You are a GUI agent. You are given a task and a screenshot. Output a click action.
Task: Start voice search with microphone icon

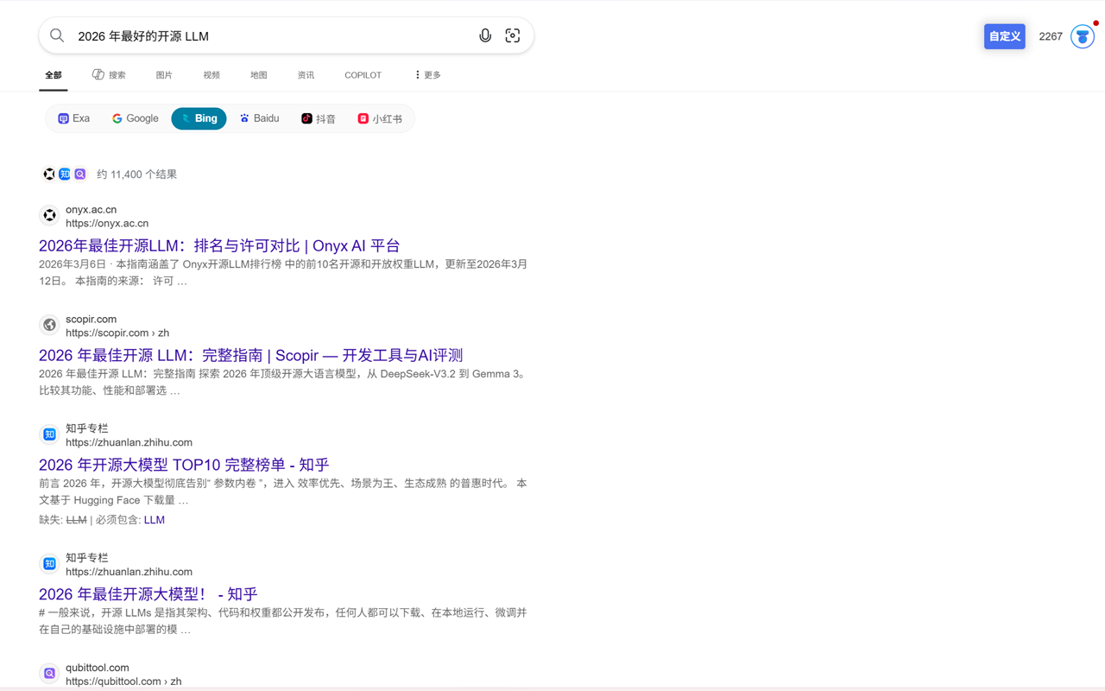click(x=485, y=35)
